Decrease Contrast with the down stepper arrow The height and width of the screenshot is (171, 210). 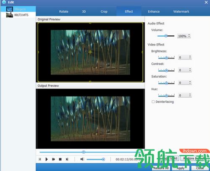(190, 71)
